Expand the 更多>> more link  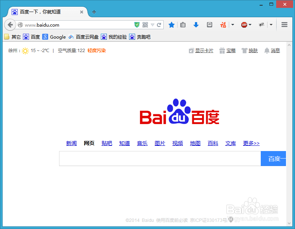251,143
